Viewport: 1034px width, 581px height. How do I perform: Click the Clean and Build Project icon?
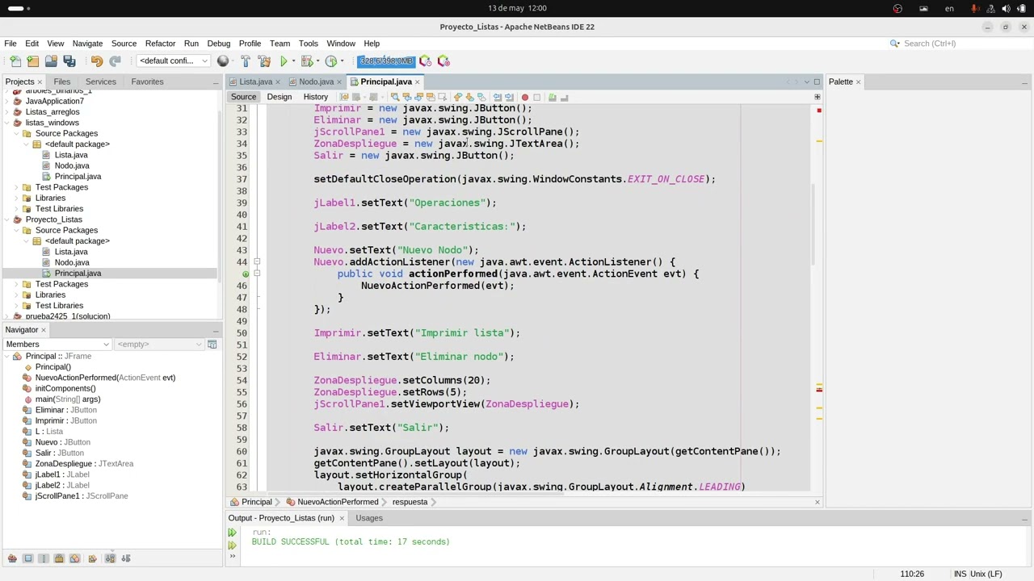tap(264, 61)
